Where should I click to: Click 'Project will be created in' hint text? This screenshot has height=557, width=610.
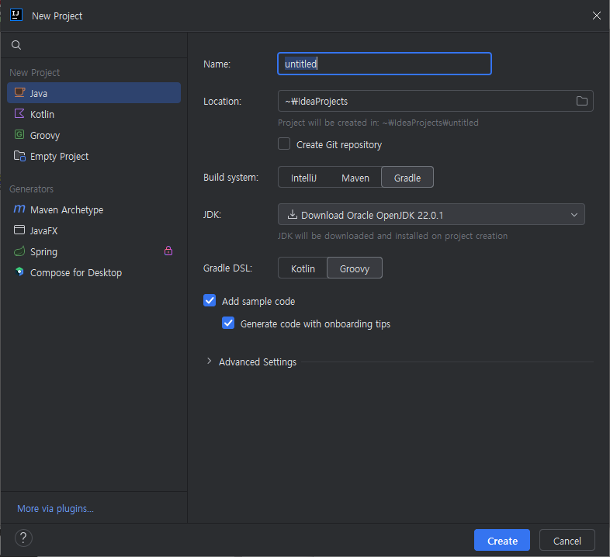tap(378, 123)
